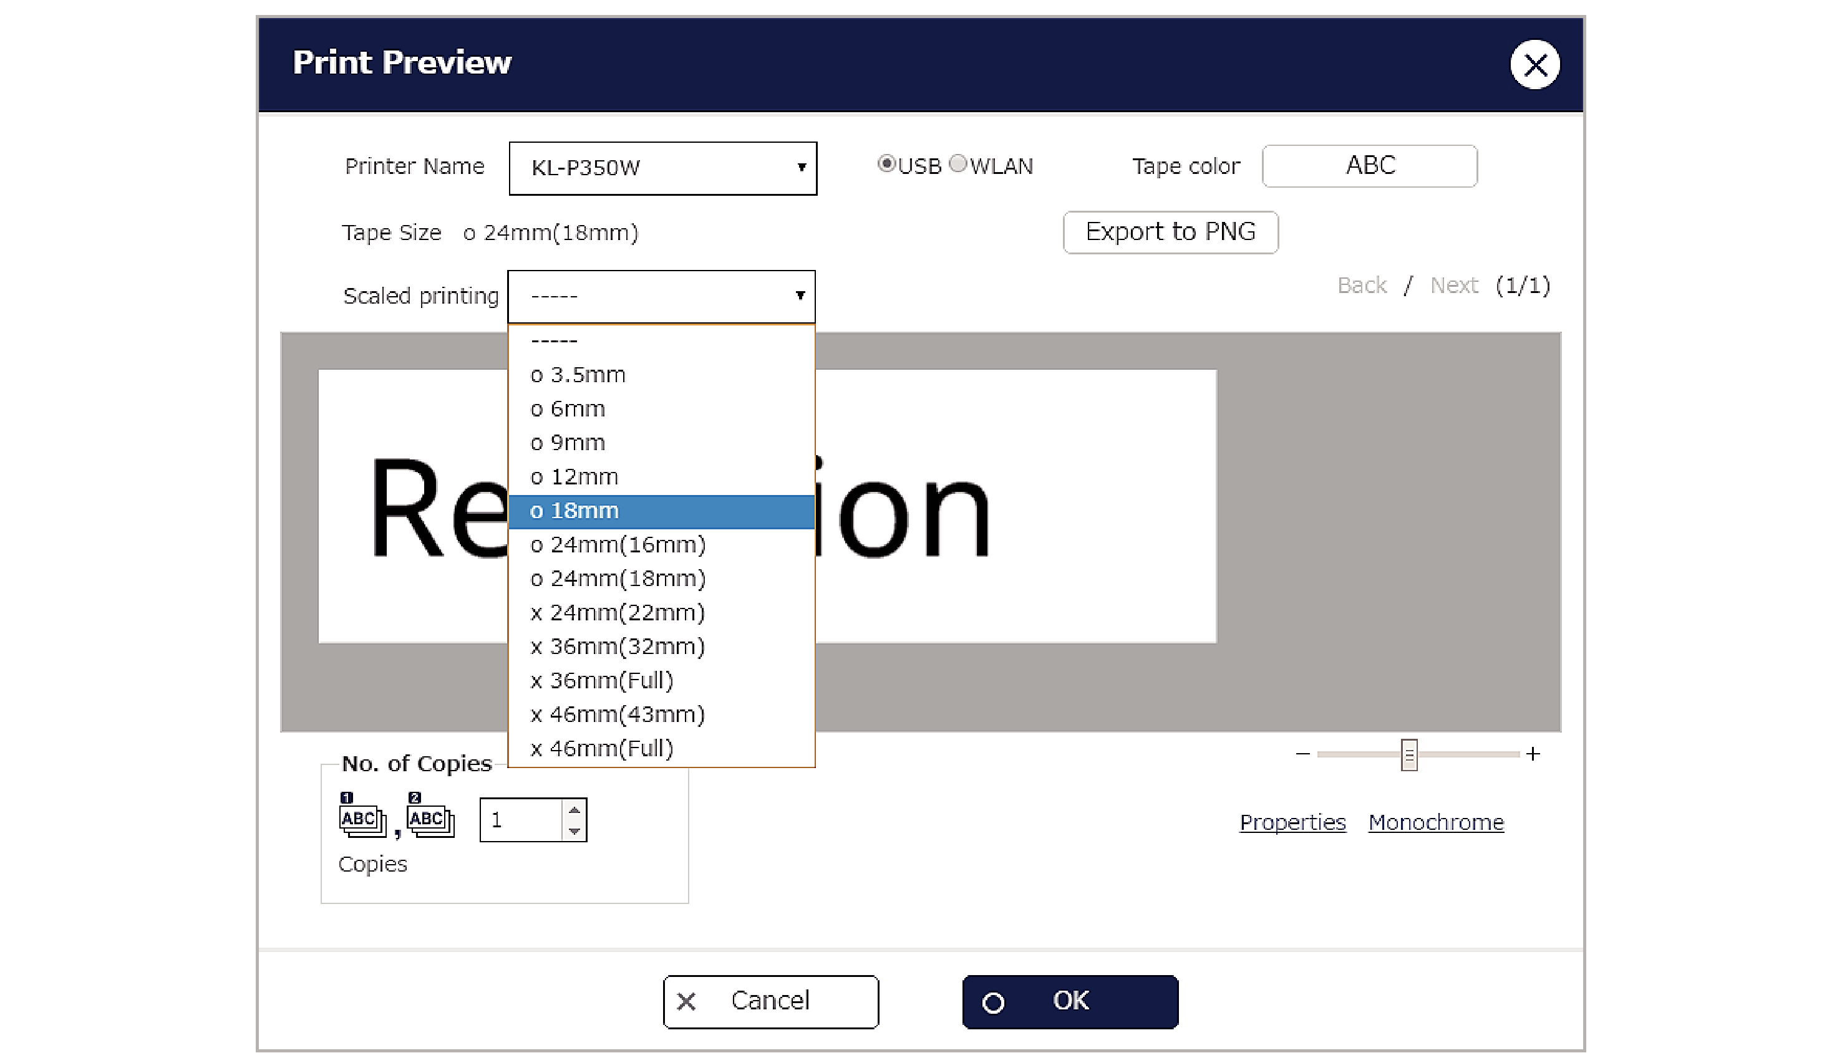Click the Tape color ABC box

pyautogui.click(x=1369, y=166)
